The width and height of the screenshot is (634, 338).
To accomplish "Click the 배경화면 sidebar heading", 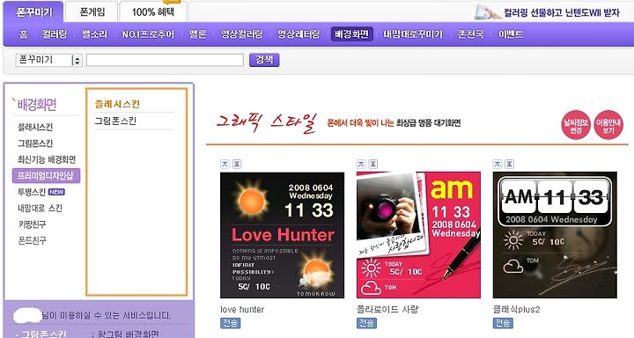I will pos(36,105).
